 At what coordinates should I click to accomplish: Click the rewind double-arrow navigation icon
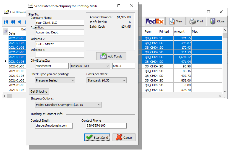tap(13, 22)
